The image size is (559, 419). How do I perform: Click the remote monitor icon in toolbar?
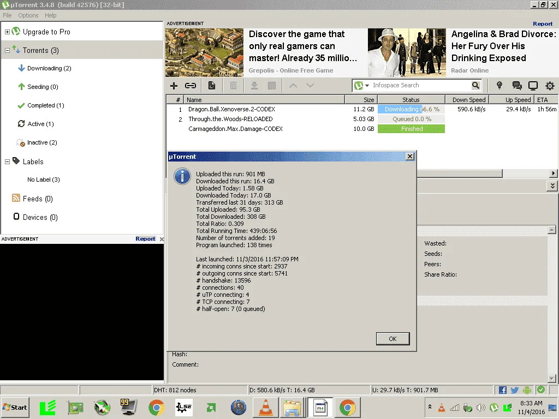[x=533, y=86]
